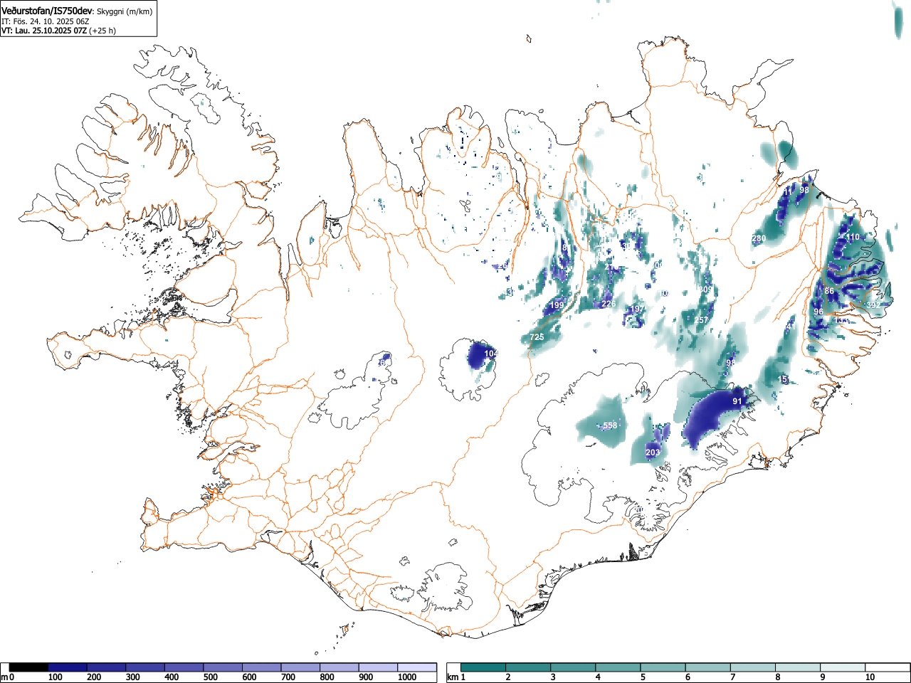This screenshot has width=911, height=683.
Task: Click the 4–5 km teal legend swatch
Action: (x=619, y=667)
